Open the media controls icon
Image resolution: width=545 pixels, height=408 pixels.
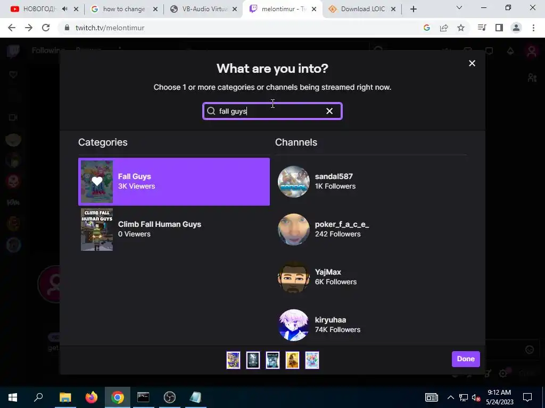pyautogui.click(x=482, y=28)
